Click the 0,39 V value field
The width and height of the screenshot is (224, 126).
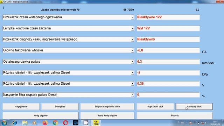pyautogui.click(x=168, y=84)
